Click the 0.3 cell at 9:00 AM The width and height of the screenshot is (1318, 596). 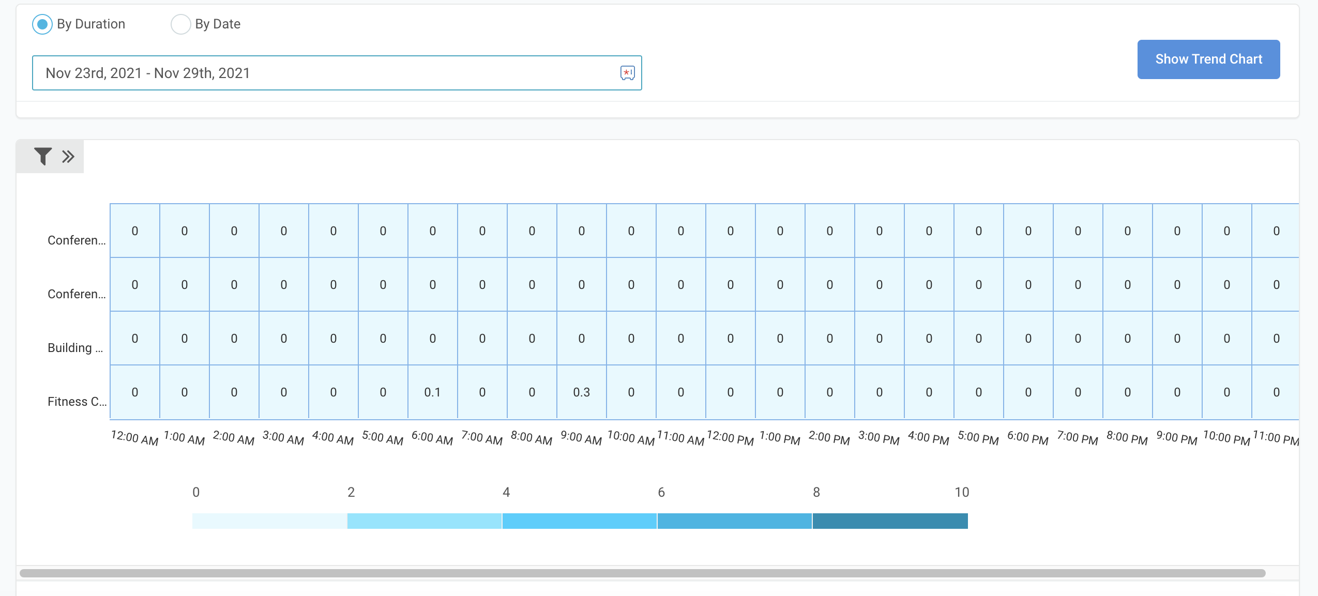tap(581, 392)
